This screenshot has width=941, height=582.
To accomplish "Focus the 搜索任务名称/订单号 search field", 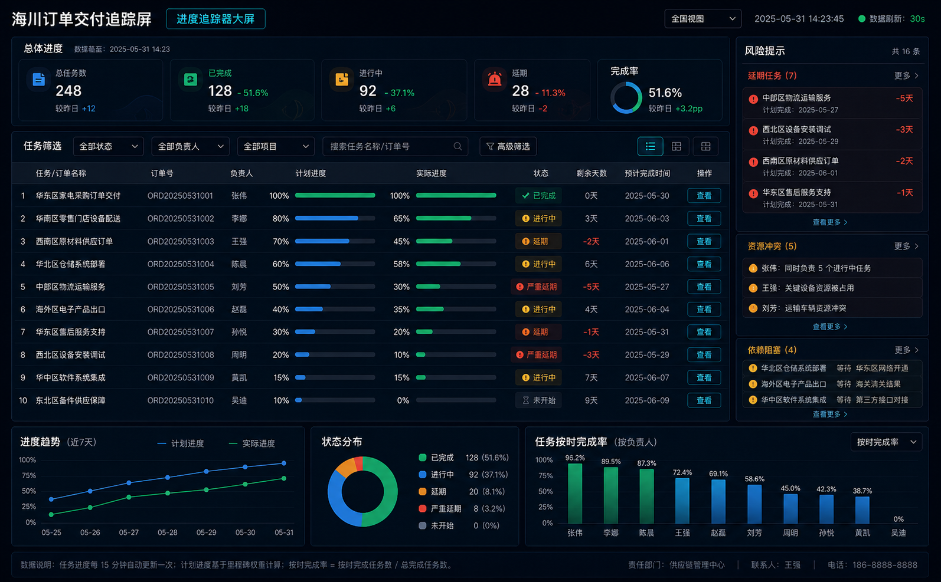I will [396, 146].
